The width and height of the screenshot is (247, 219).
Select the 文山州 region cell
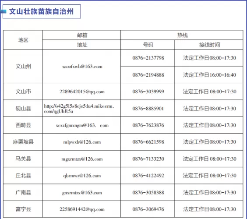pos(23,66)
